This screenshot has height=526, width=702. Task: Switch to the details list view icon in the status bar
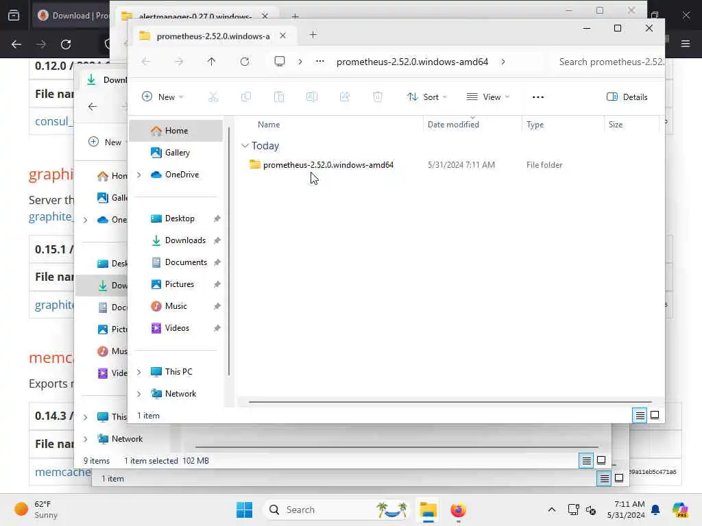640,416
